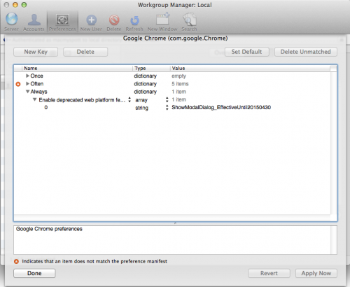350x287 pixels.
Task: Collapse Enable deprecated web platform features array
Action: 34,99
